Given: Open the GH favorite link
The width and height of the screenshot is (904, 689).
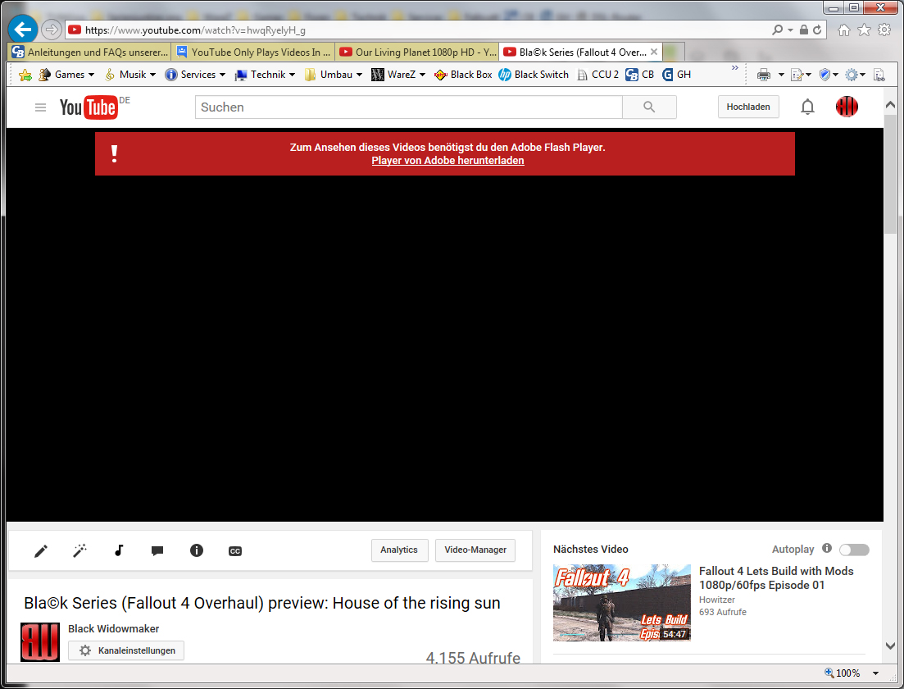Looking at the screenshot, I should 676,75.
